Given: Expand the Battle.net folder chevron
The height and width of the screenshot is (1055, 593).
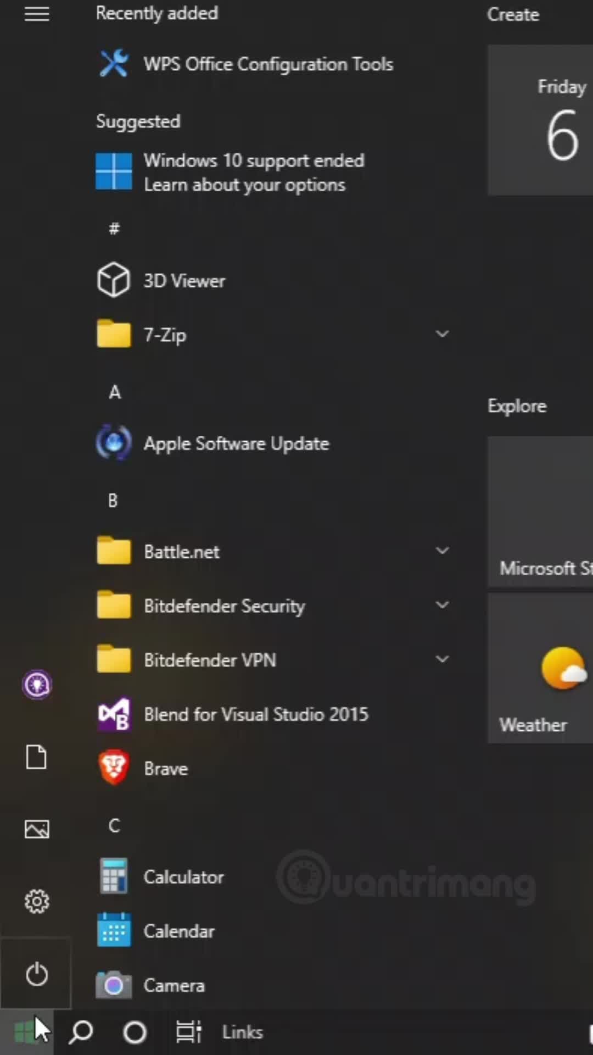Looking at the screenshot, I should (x=442, y=551).
